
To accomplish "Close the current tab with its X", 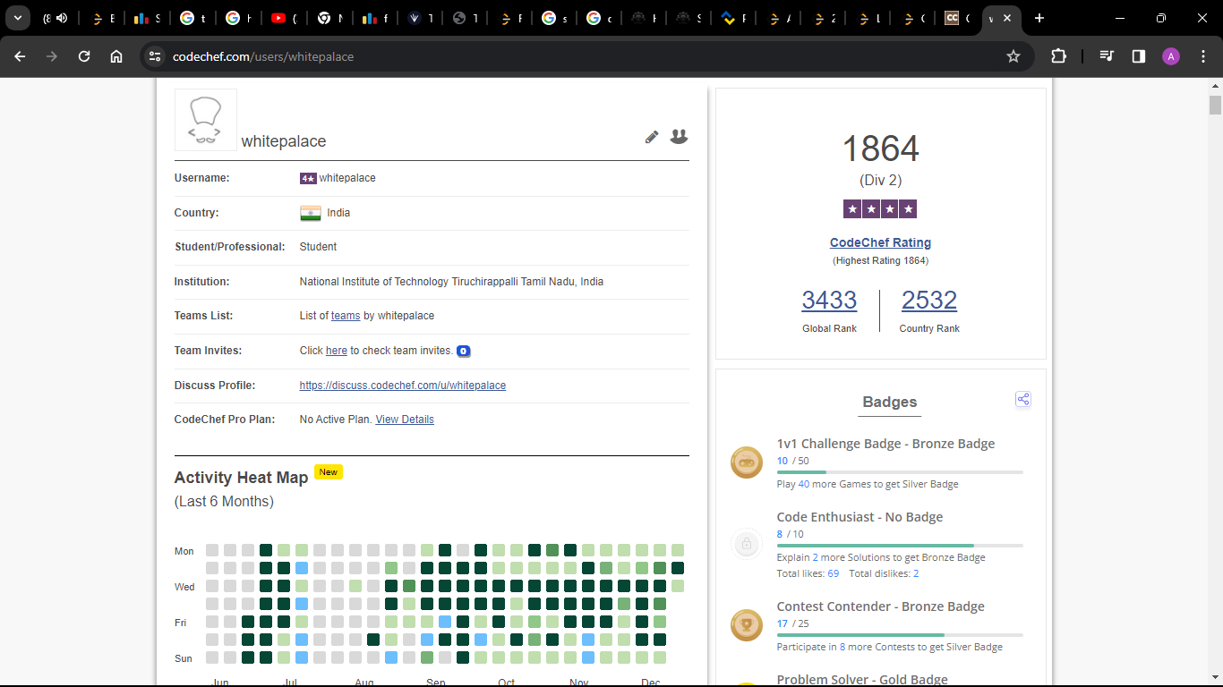I will (1008, 18).
